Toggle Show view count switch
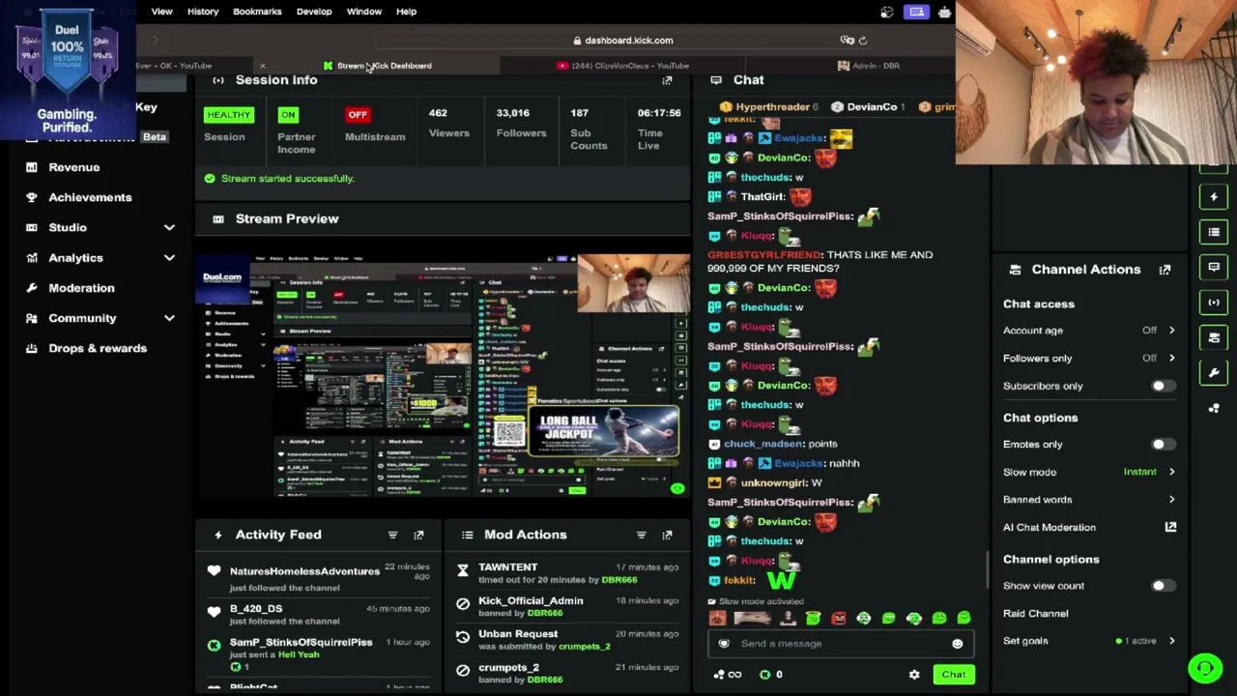Screen dimensions: 1237x696 coord(1162,586)
